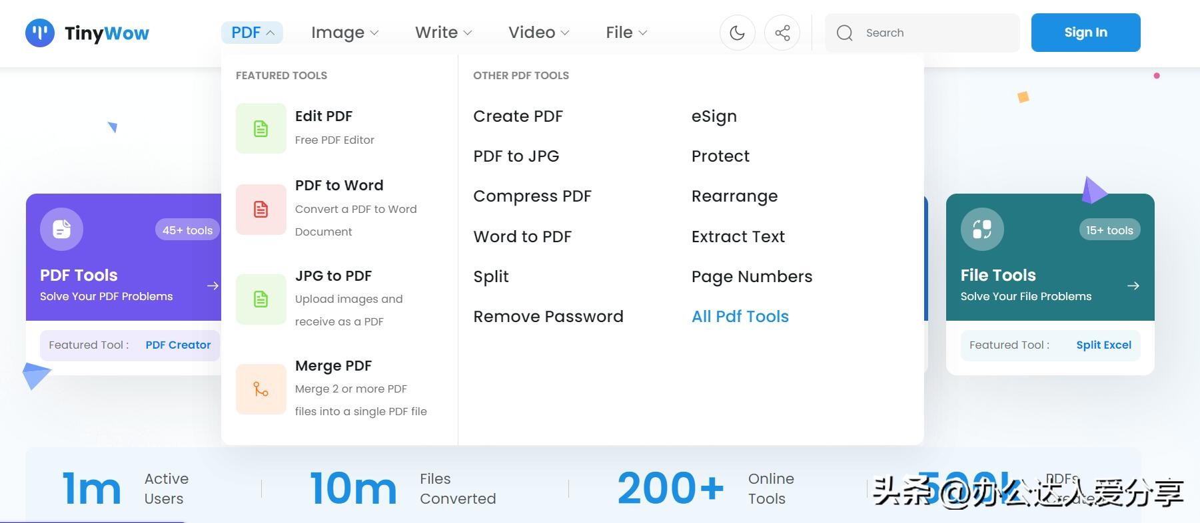Screen dimensions: 1200x523
Task: Click the 'OTHER PDF TOOLS' heading
Action: pos(521,76)
